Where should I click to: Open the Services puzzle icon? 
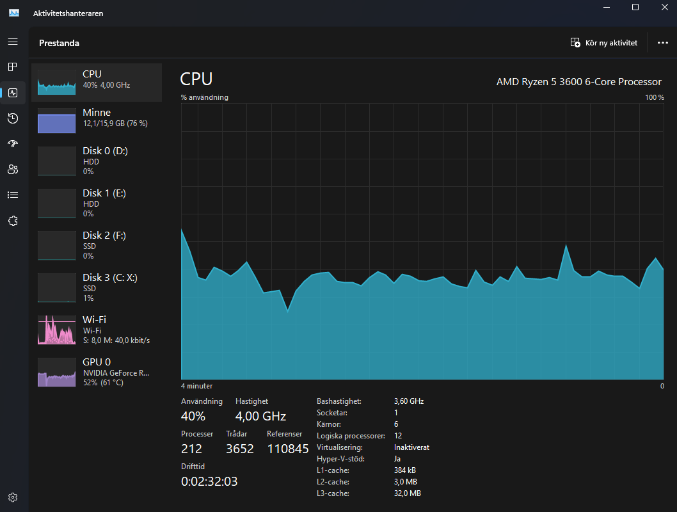pos(13,221)
